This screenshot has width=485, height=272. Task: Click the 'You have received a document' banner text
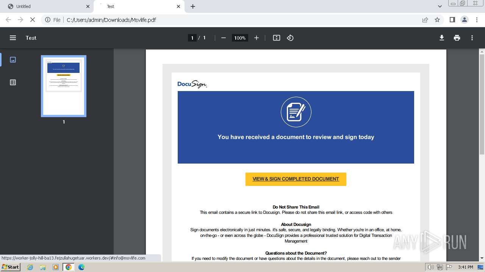pyautogui.click(x=296, y=137)
